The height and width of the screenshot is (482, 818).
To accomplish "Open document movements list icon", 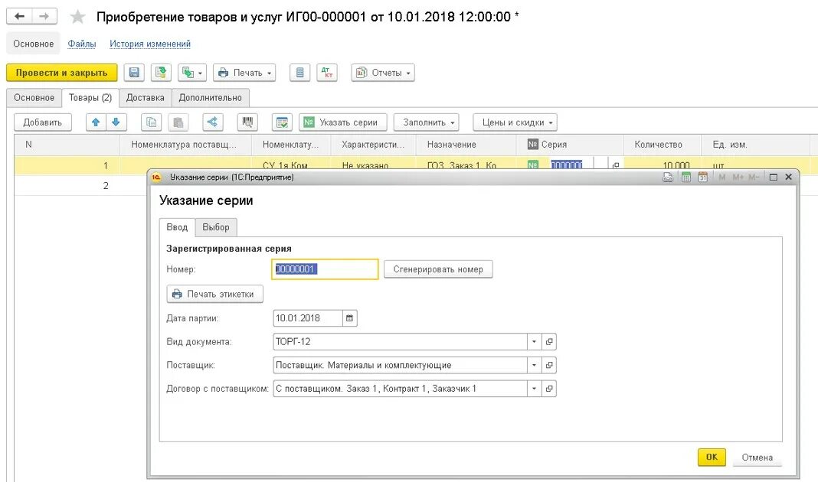I will click(x=300, y=73).
